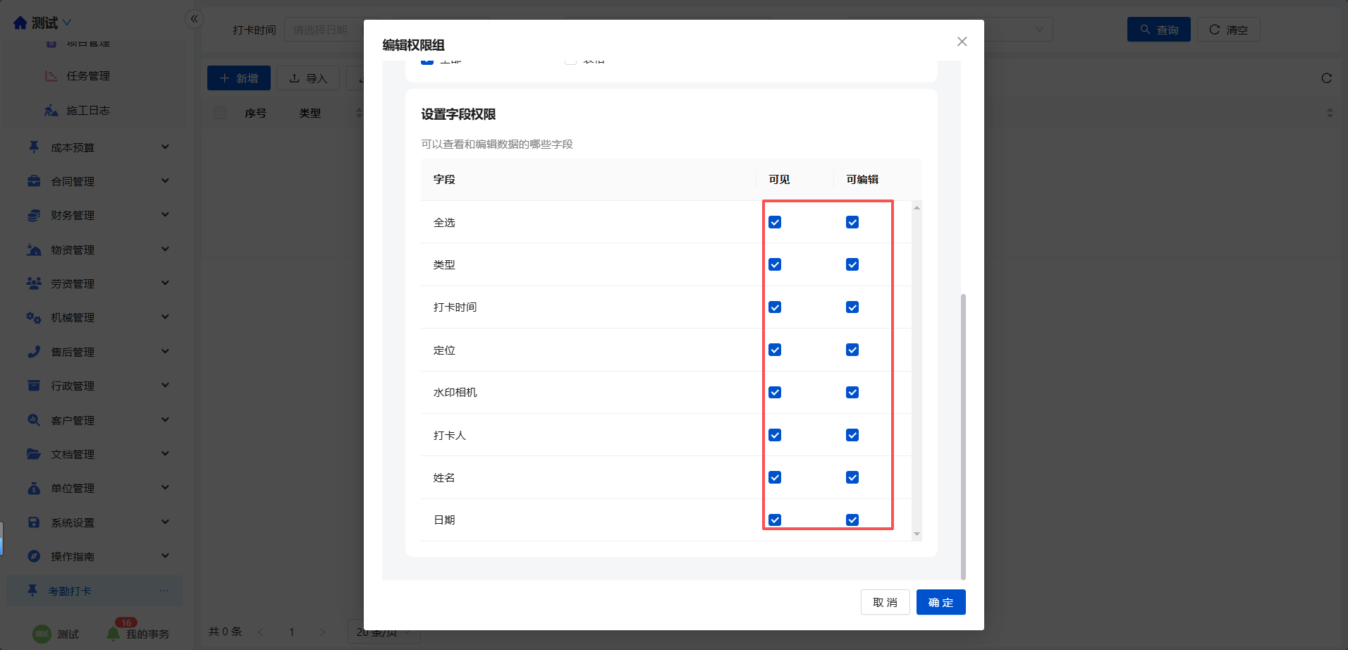Screen dimensions: 1348x650
Task: Close the 编辑权限组 dialog
Action: [x=962, y=42]
